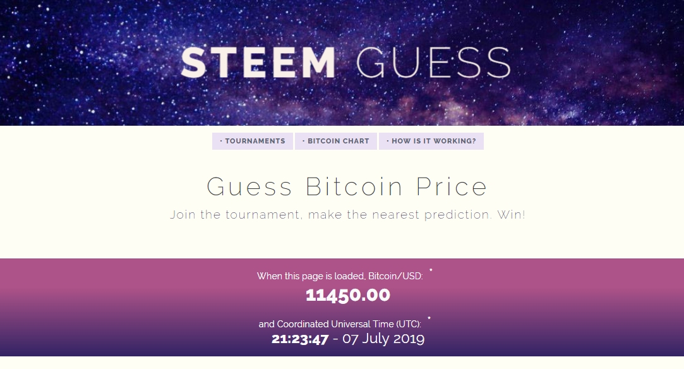This screenshot has width=684, height=369.
Task: Select the How Is It Working? link
Action: [x=431, y=141]
